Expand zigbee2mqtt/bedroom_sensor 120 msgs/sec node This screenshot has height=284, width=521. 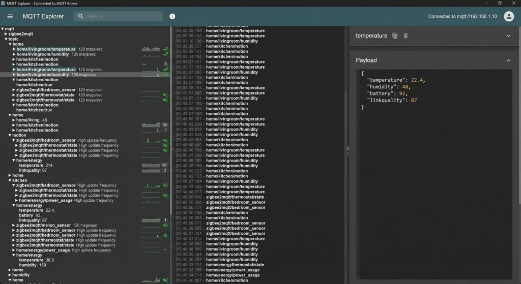coord(14,90)
